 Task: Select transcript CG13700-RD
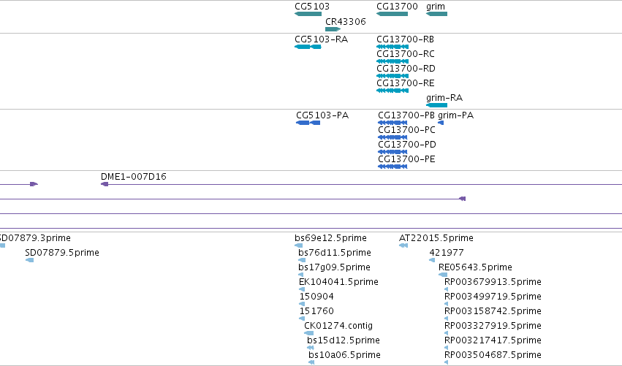[392, 76]
